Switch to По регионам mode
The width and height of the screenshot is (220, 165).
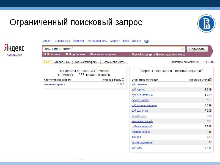pyautogui.click(x=67, y=53)
